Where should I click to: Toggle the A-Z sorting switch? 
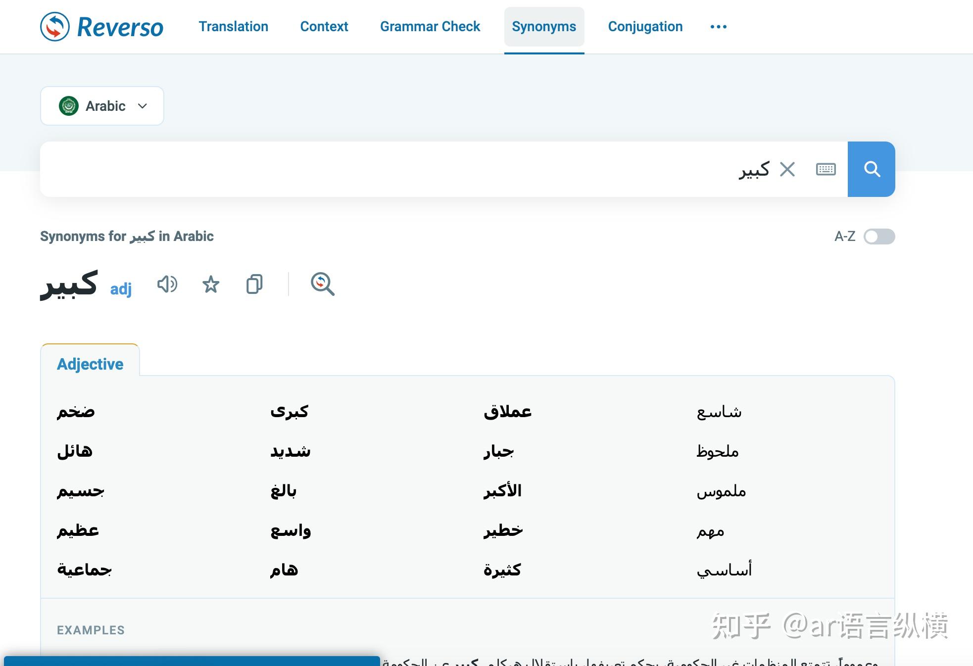pyautogui.click(x=879, y=237)
